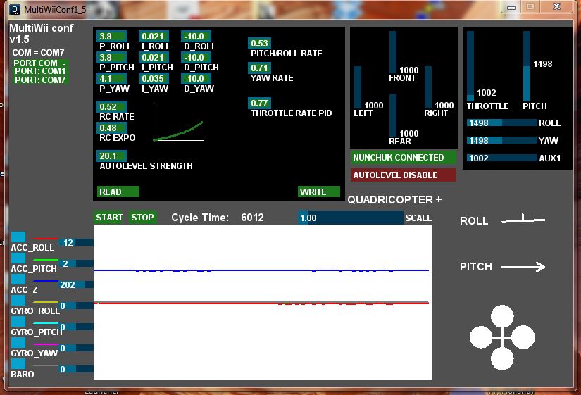The image size is (581, 395).
Task: Toggle the ACC_Z graph visibility square
Action: [x=18, y=280]
